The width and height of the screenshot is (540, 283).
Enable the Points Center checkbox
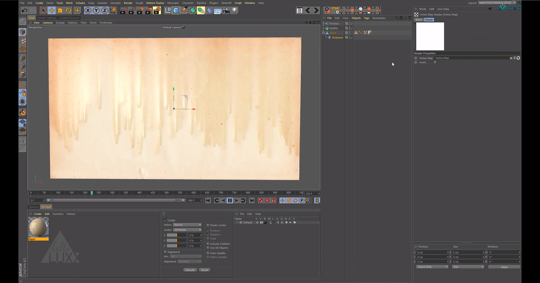pos(208,225)
